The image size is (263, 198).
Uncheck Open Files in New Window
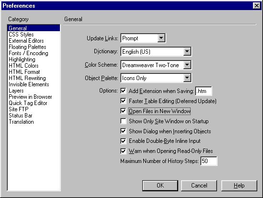(x=123, y=111)
